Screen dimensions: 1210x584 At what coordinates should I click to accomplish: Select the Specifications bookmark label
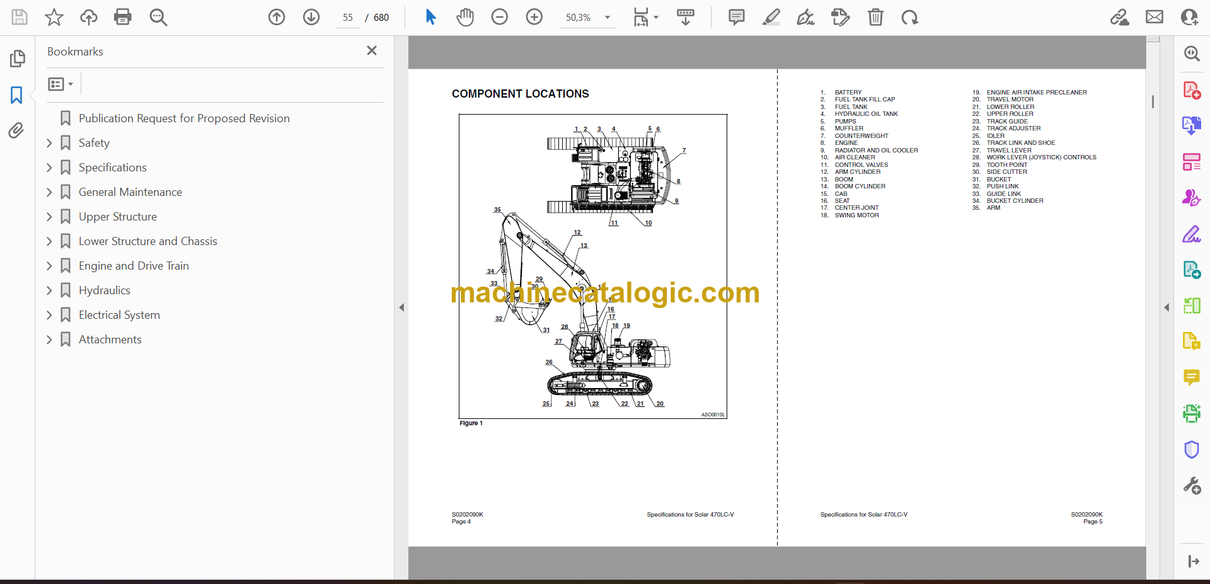coord(113,168)
